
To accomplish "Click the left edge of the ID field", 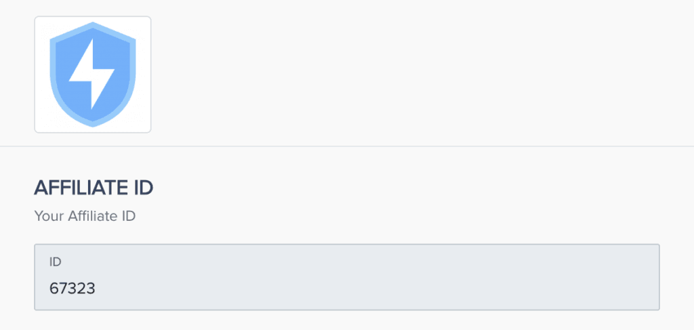I will (35, 277).
